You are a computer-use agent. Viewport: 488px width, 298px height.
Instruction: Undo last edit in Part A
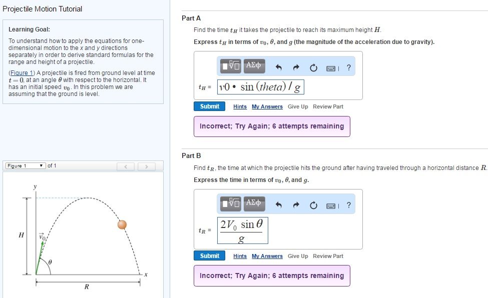click(279, 67)
